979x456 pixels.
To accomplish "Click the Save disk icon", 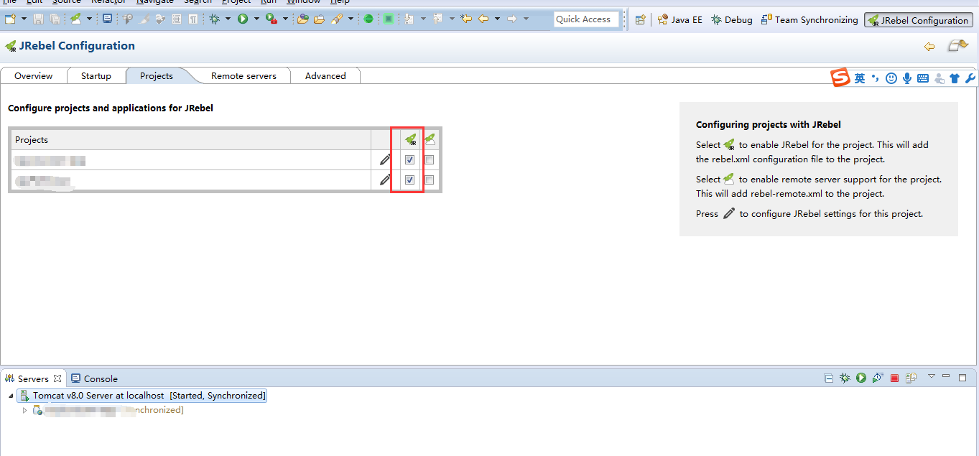I will (x=39, y=19).
